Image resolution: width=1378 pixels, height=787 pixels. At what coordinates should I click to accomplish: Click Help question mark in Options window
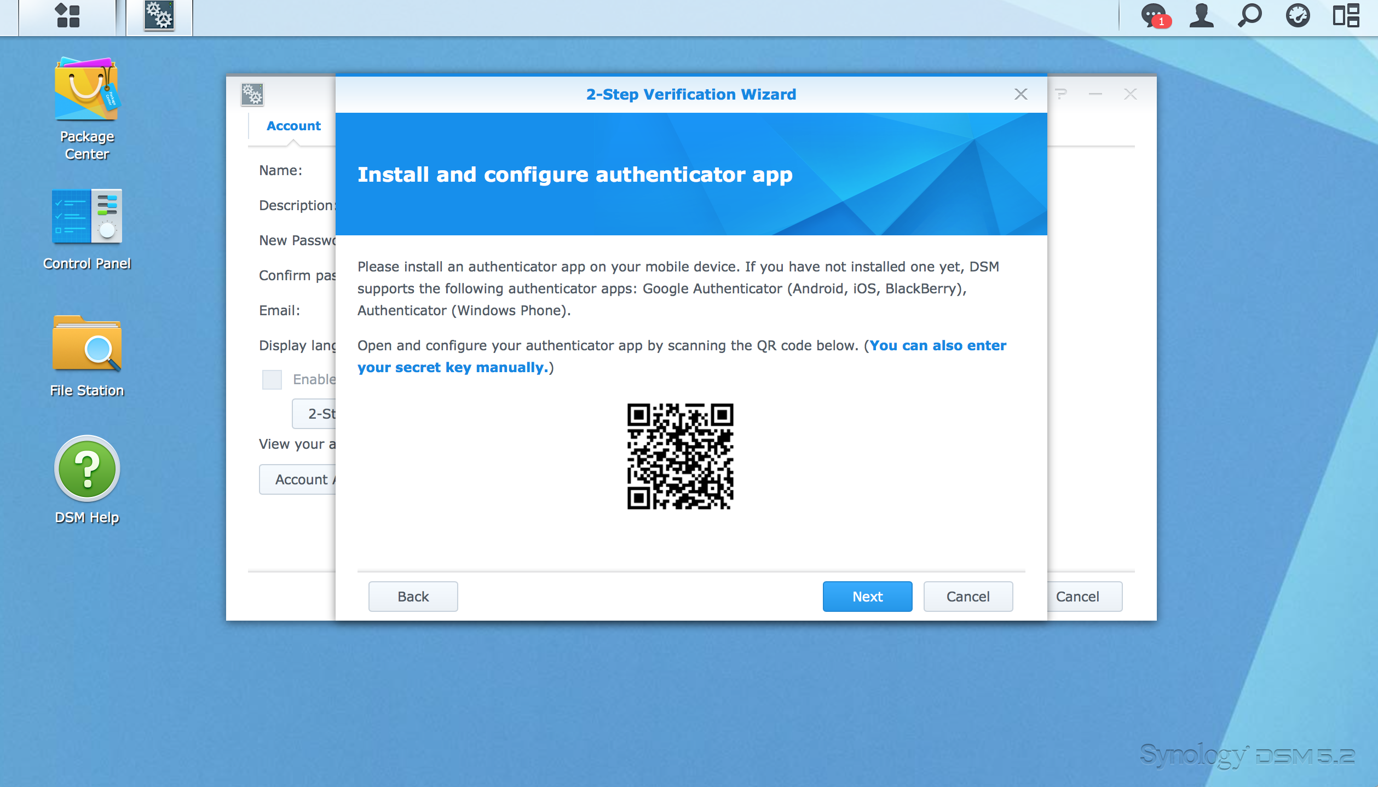[1061, 94]
